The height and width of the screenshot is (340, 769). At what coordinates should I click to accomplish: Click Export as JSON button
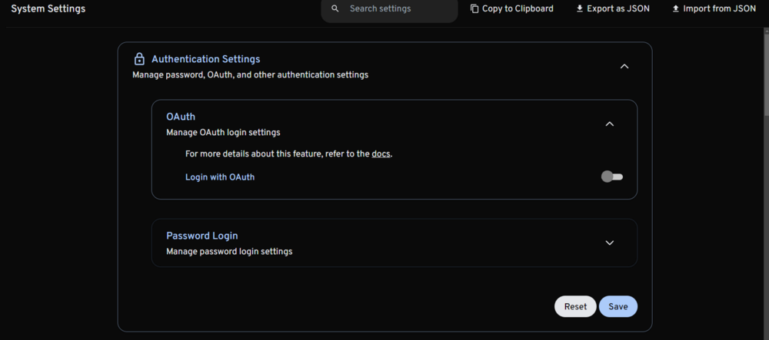point(613,8)
